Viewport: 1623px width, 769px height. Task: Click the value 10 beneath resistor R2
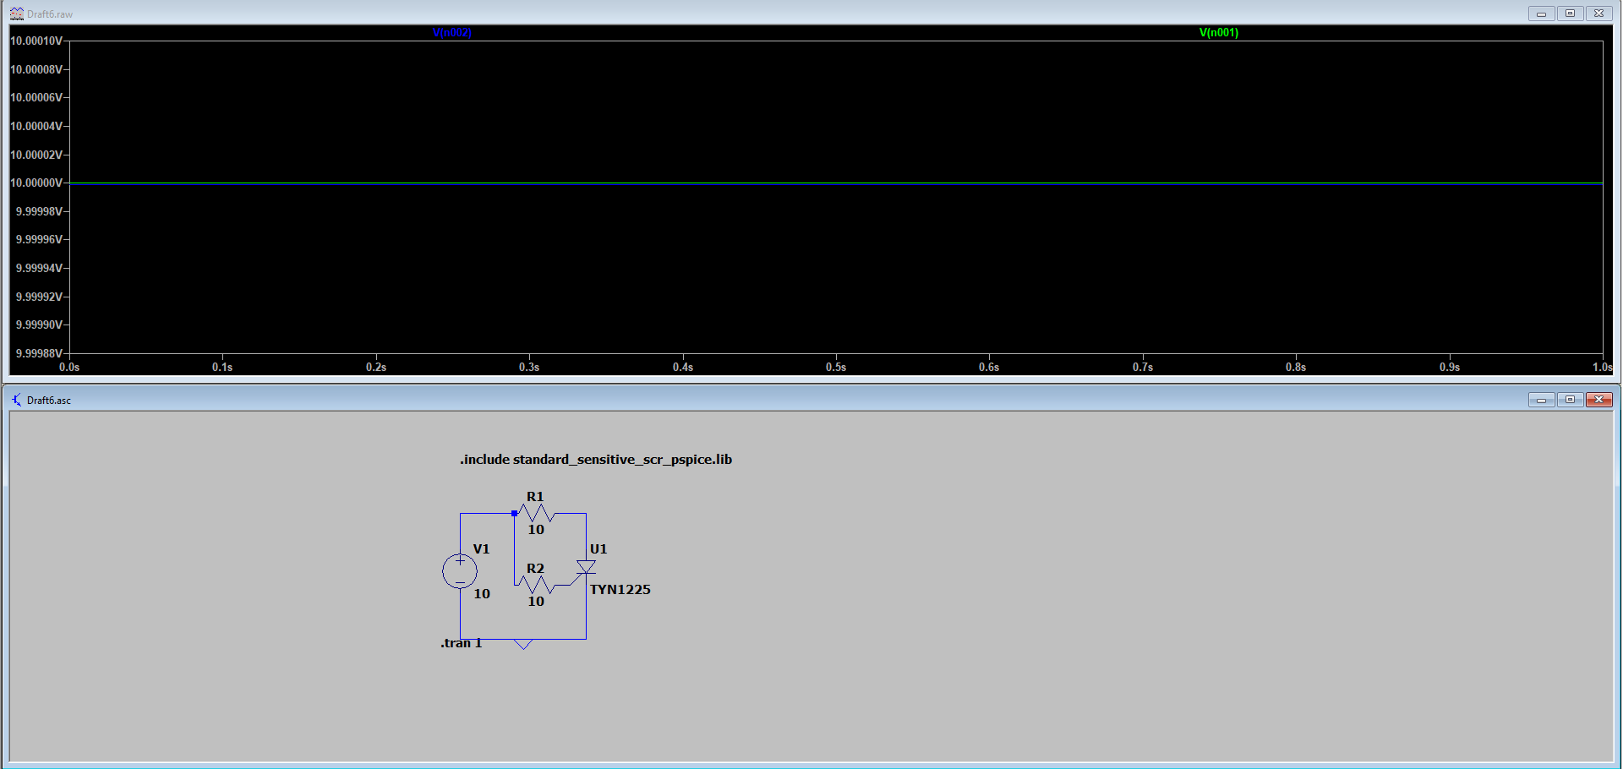click(x=536, y=602)
